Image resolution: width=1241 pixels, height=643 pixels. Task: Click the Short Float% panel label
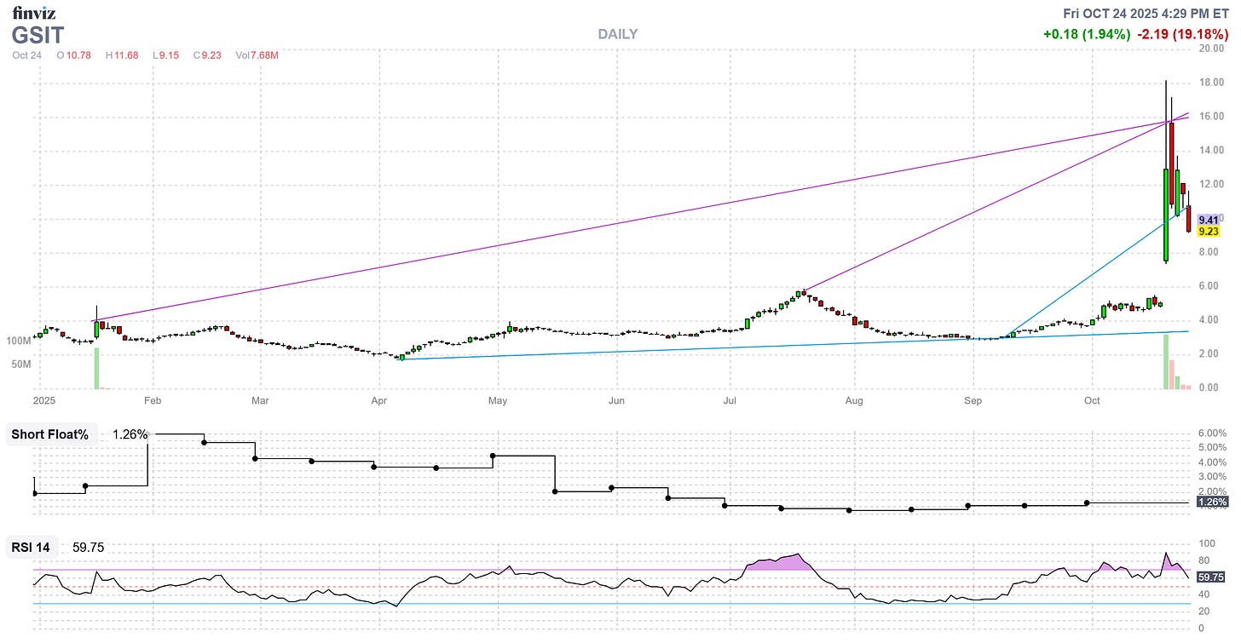pos(49,434)
